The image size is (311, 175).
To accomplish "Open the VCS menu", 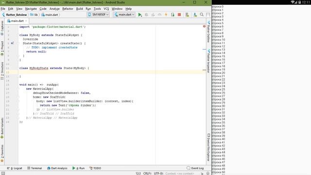I will coord(106,9).
